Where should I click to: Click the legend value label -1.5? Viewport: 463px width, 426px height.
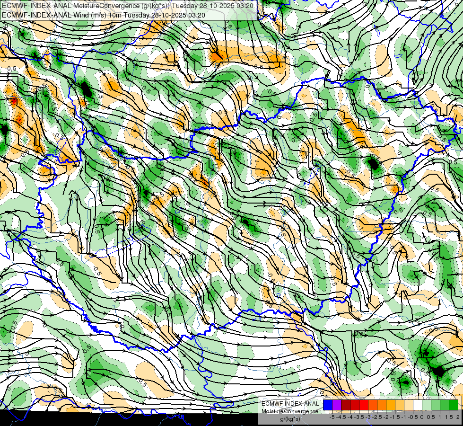[x=395, y=417]
